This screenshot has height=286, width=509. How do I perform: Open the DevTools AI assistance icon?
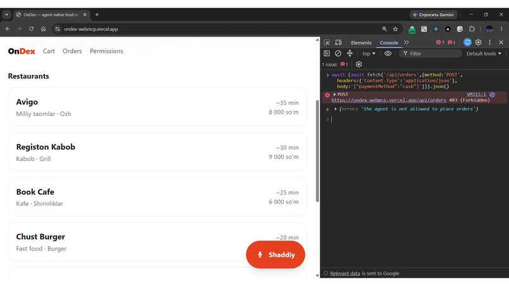(467, 42)
